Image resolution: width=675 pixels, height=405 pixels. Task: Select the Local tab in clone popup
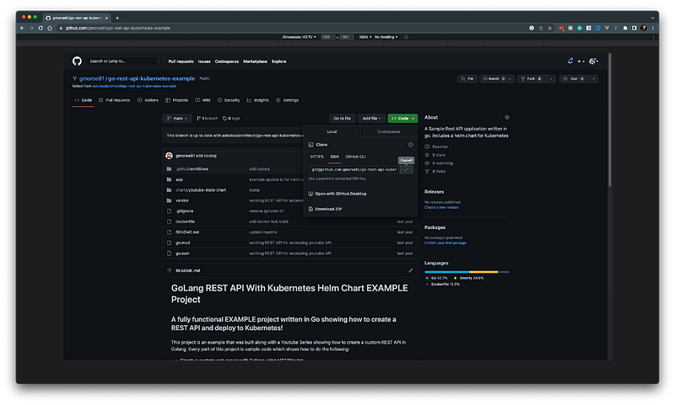click(x=332, y=131)
